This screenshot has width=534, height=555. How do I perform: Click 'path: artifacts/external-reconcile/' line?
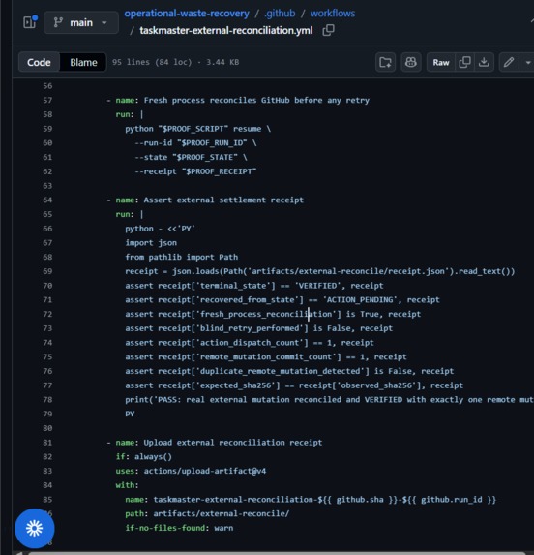point(207,513)
